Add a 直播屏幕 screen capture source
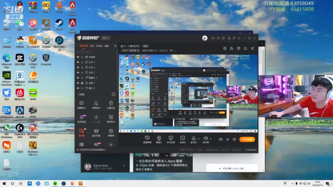This screenshot has height=187, width=333. click(x=147, y=140)
